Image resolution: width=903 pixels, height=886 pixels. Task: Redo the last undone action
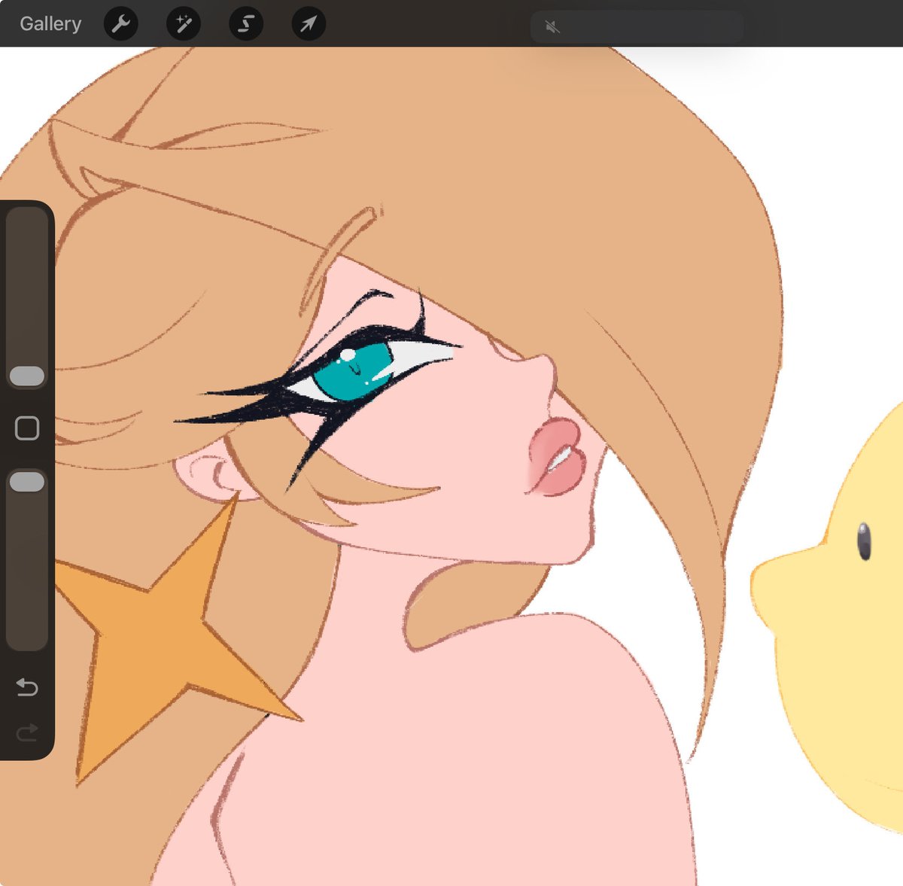pyautogui.click(x=27, y=732)
